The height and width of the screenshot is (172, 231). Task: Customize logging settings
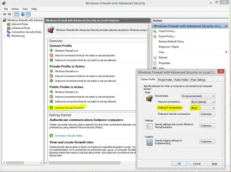click(207, 142)
